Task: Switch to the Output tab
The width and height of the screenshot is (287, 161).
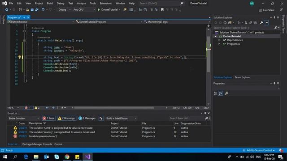Action: point(58,144)
